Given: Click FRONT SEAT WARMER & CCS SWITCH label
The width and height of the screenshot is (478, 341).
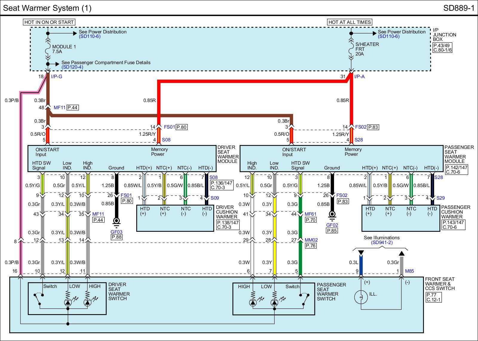Looking at the screenshot, I should 440,284.
